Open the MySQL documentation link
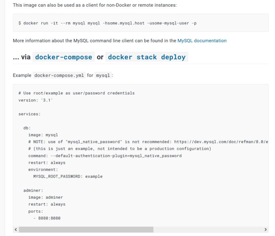This screenshot has width=275, height=236. [x=202, y=41]
